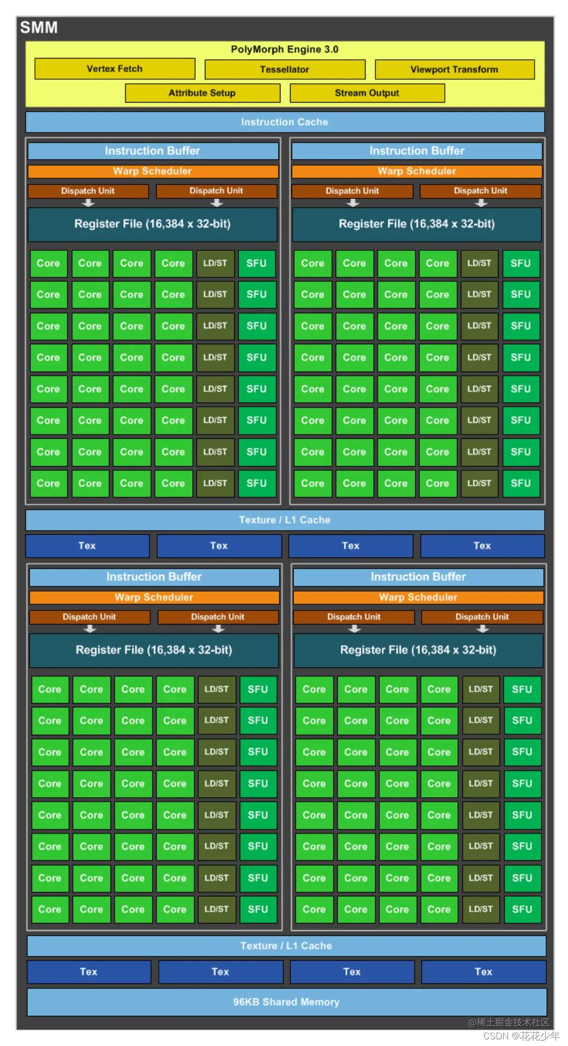The height and width of the screenshot is (1046, 568).
Task: Click the SMM title label
Action: [39, 27]
